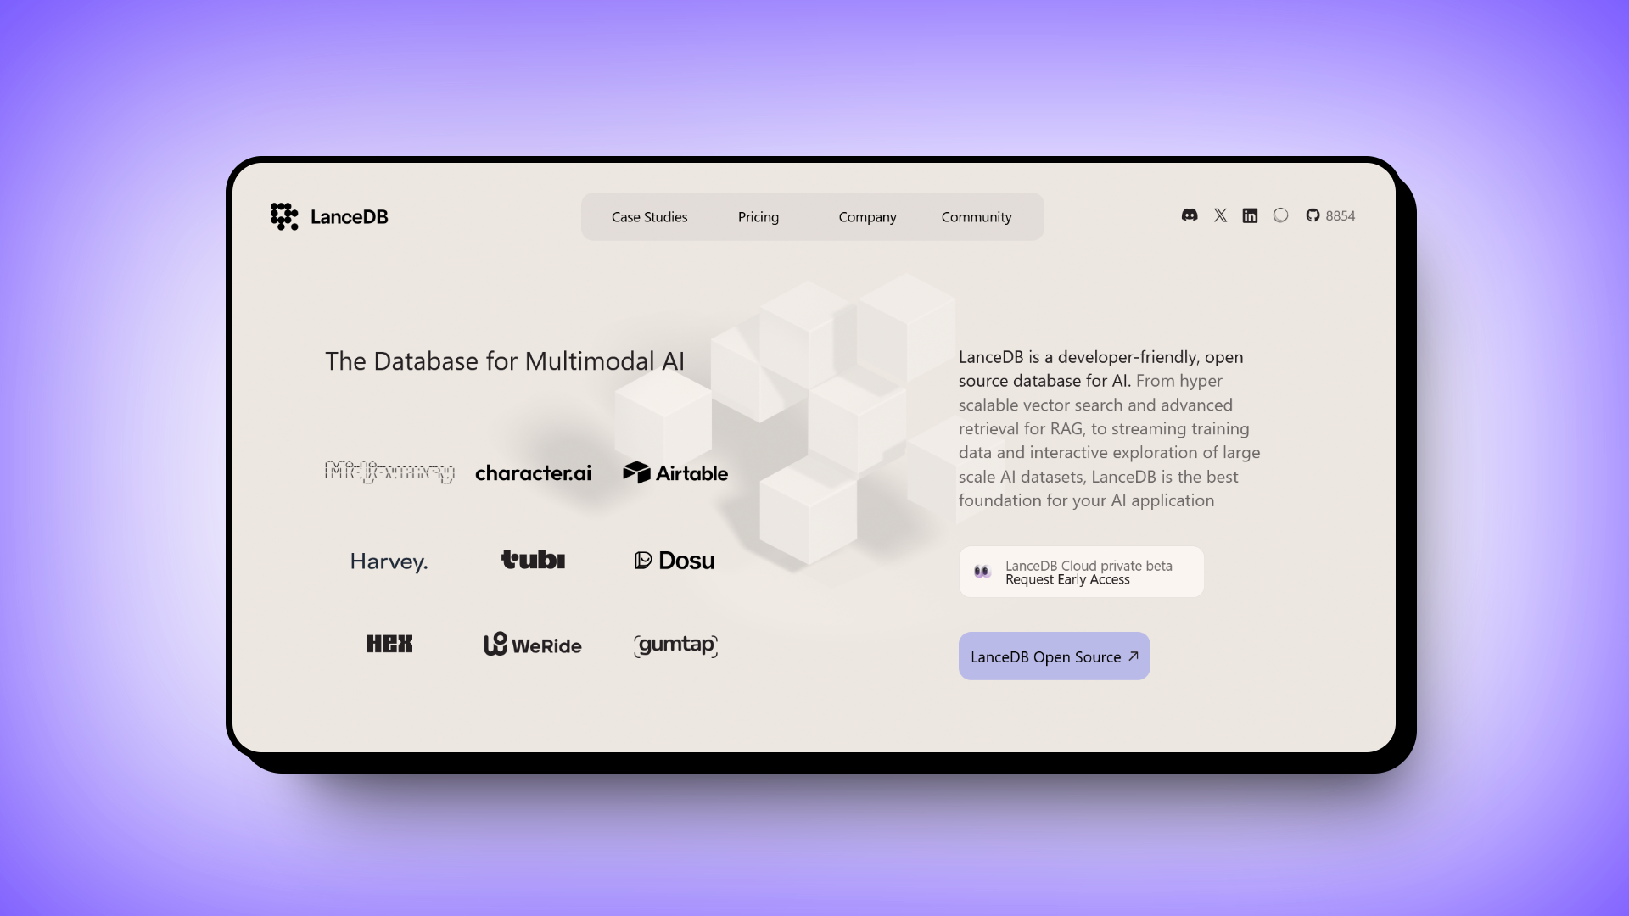Open the Company navigation tab
The width and height of the screenshot is (1629, 916).
click(867, 216)
